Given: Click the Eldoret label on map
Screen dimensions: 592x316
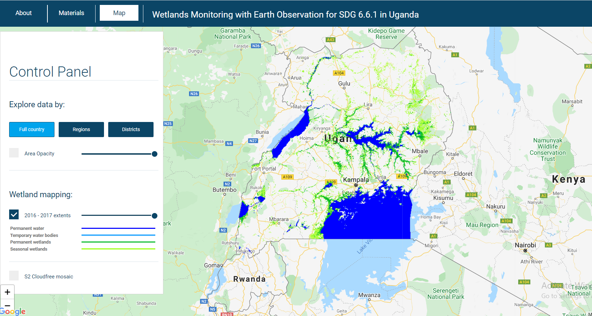Looking at the screenshot, I should [463, 174].
